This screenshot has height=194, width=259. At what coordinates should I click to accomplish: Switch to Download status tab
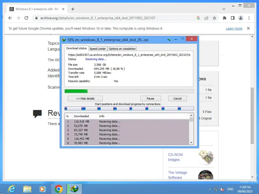(x=76, y=48)
